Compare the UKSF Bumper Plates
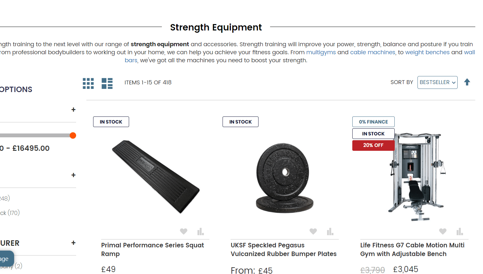 [330, 231]
